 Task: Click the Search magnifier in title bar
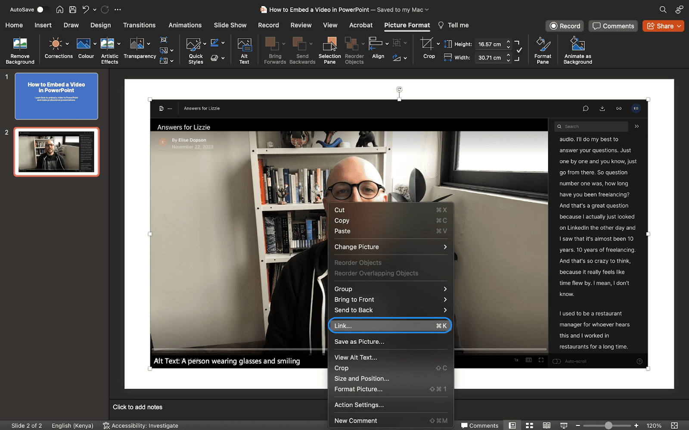(663, 9)
